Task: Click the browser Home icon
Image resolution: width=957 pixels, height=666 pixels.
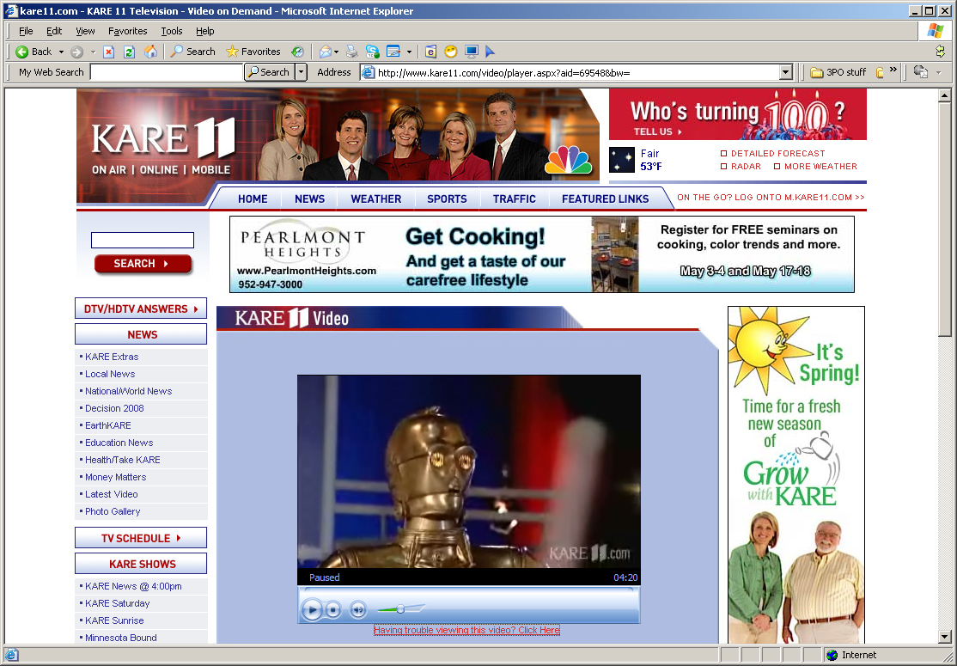Action: 150,52
